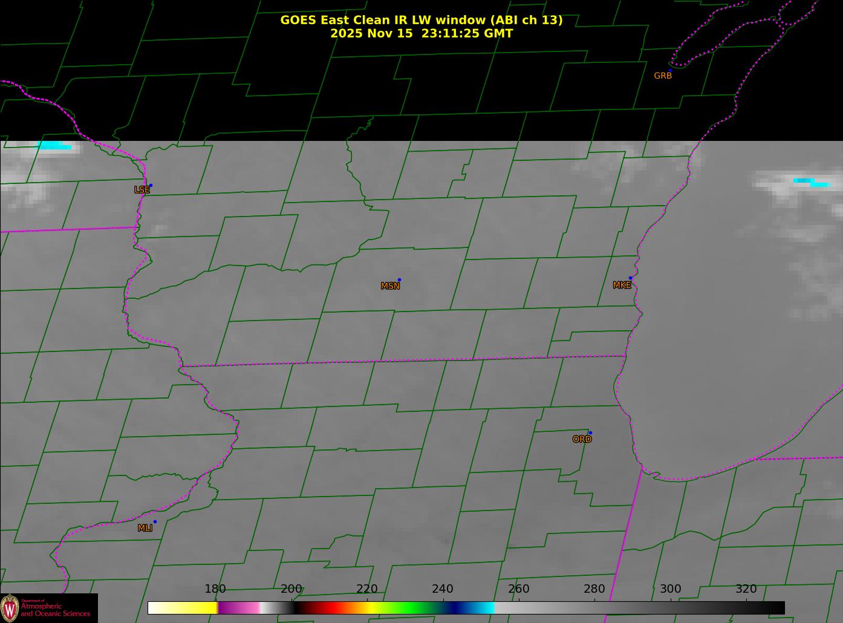This screenshot has width=843, height=623.
Task: Click the 300 tick label on the color scale
Action: tap(670, 589)
